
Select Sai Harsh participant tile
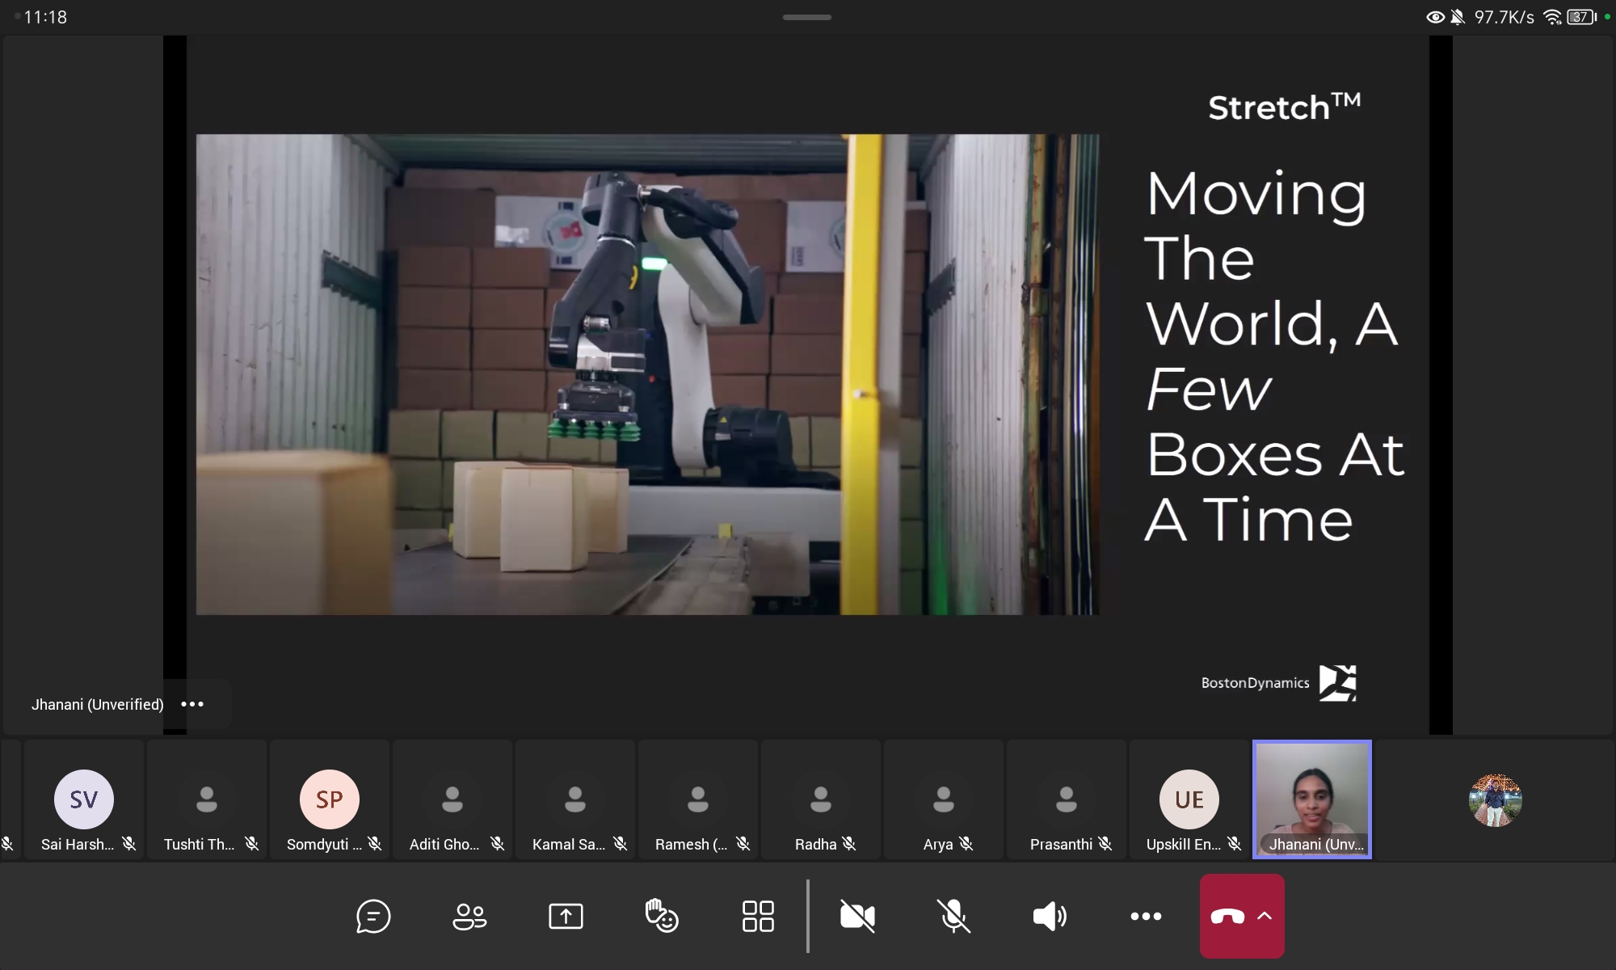[84, 799]
